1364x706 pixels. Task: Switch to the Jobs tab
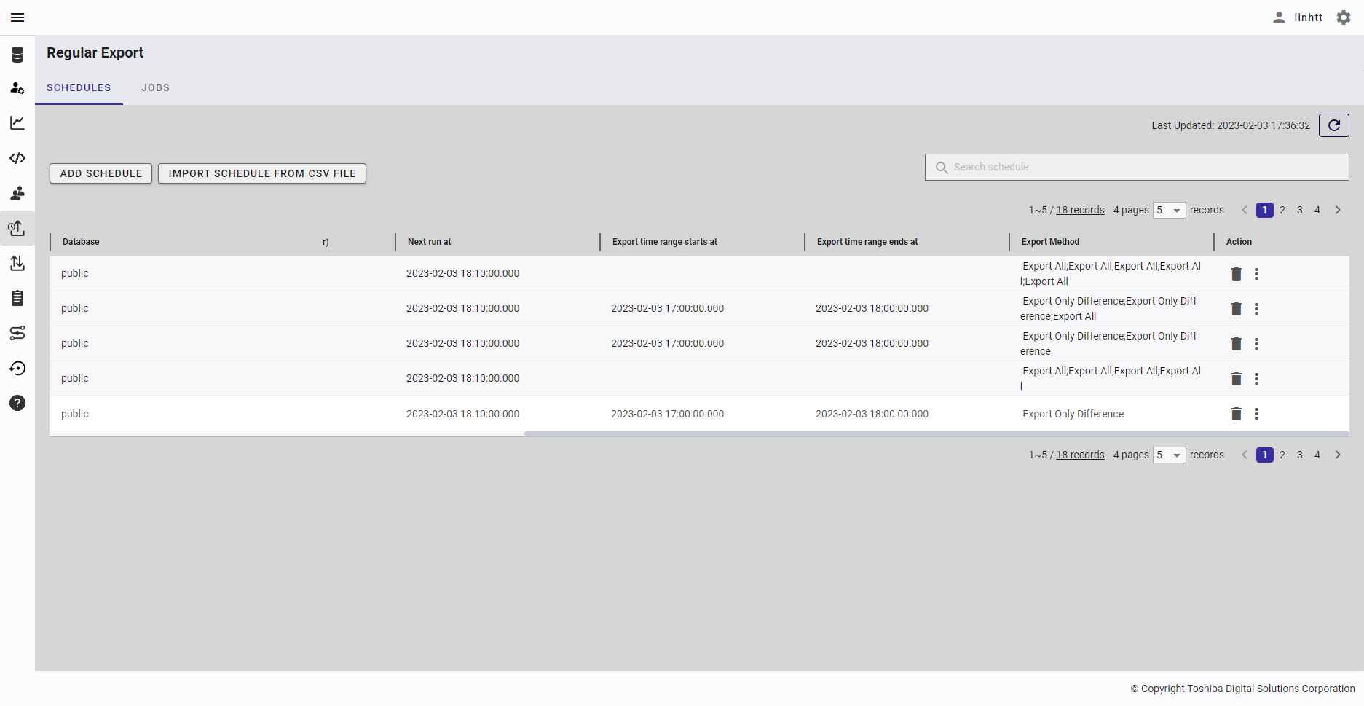tap(155, 87)
